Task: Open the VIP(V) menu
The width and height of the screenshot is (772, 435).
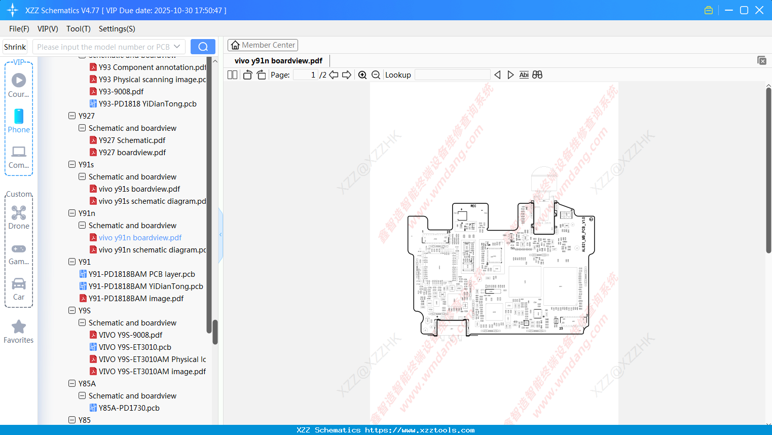Action: pyautogui.click(x=48, y=29)
